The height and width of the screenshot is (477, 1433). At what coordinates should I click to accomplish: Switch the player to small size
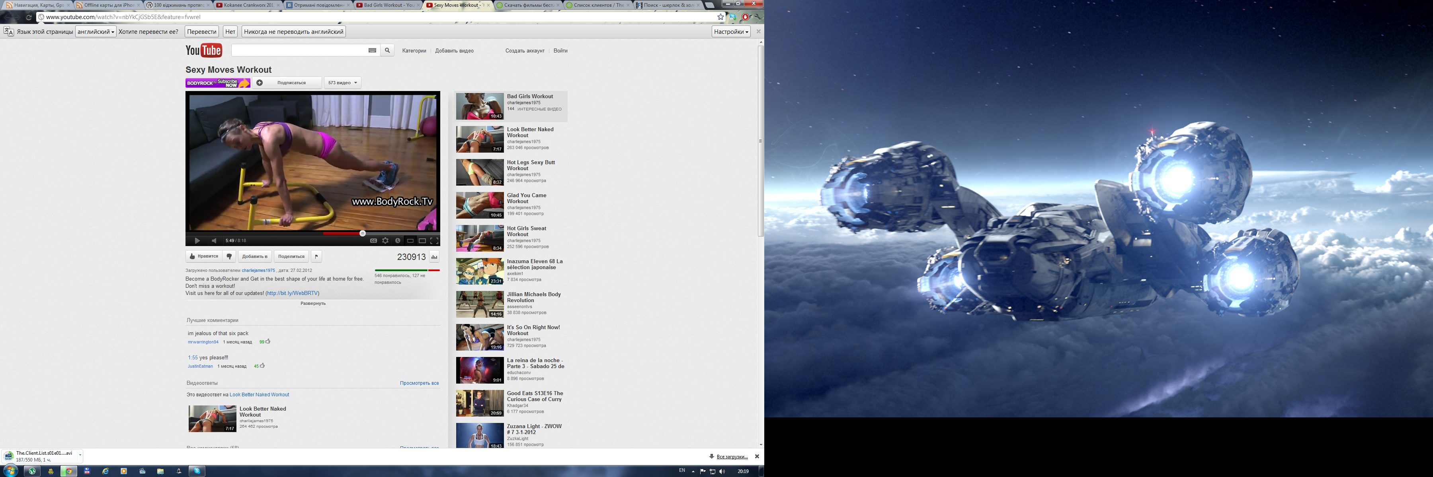pyautogui.click(x=410, y=240)
